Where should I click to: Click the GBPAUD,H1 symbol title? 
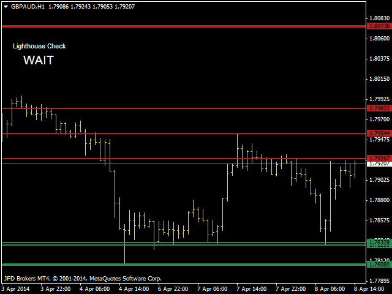click(28, 7)
